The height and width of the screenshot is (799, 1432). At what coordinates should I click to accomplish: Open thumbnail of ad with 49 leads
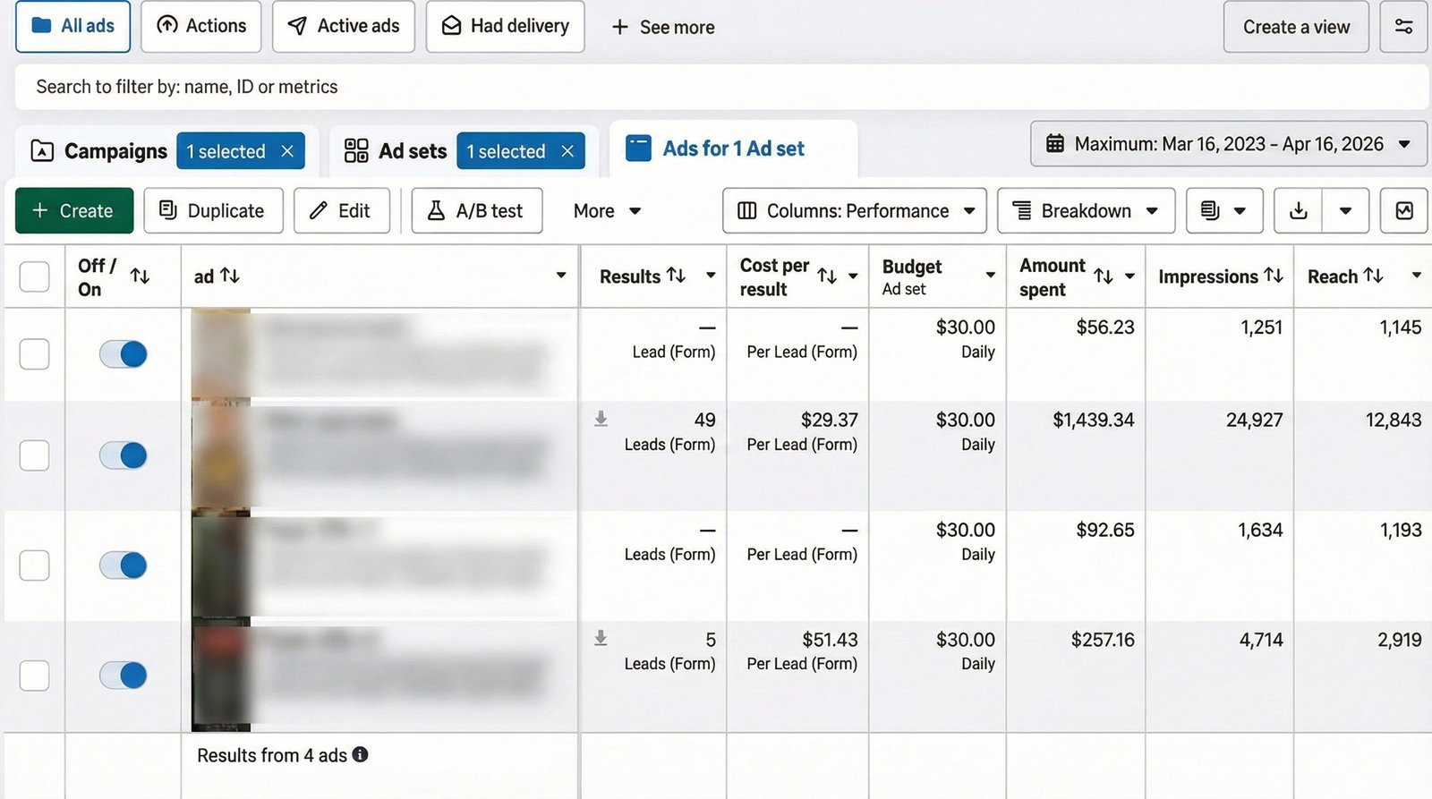[221, 455]
